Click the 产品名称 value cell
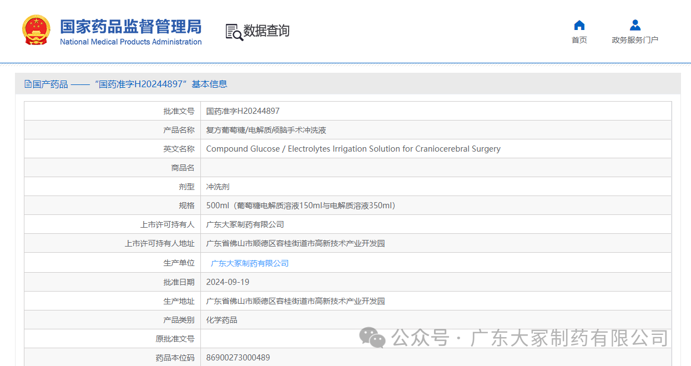 [x=266, y=130]
